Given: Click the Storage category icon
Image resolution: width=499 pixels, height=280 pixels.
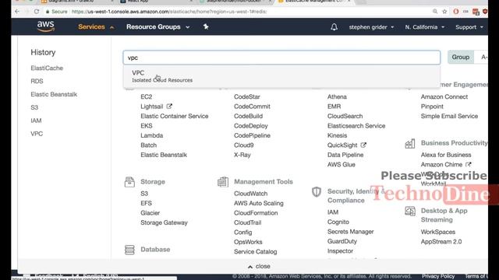Looking at the screenshot, I should [x=129, y=182].
